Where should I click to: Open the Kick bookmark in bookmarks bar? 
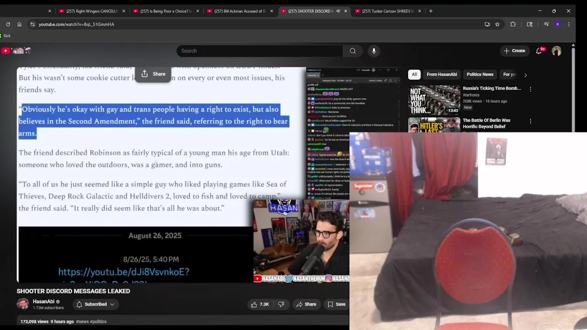(6, 36)
